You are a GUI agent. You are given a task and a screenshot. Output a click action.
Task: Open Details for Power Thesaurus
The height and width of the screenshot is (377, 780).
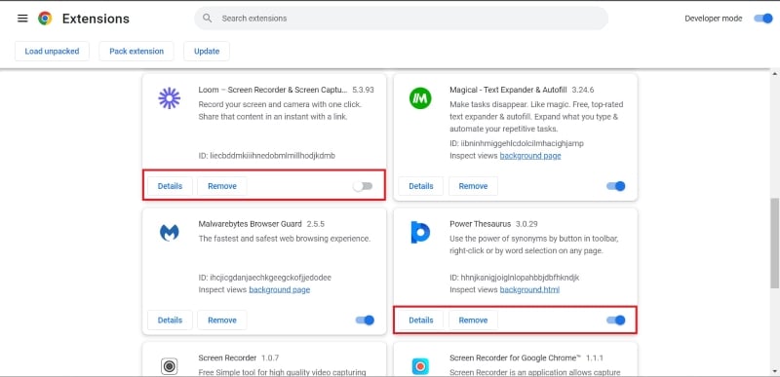(421, 320)
